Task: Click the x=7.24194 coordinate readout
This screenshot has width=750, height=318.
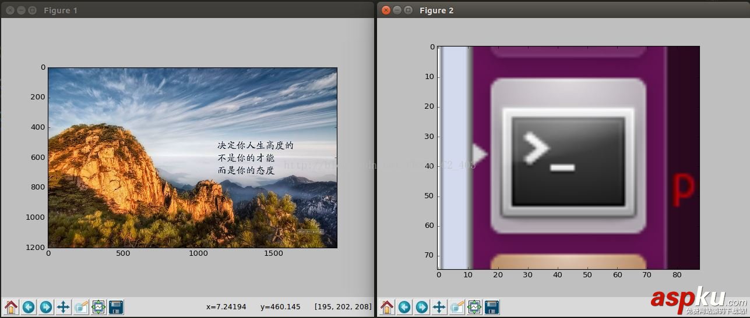Action: tap(226, 307)
